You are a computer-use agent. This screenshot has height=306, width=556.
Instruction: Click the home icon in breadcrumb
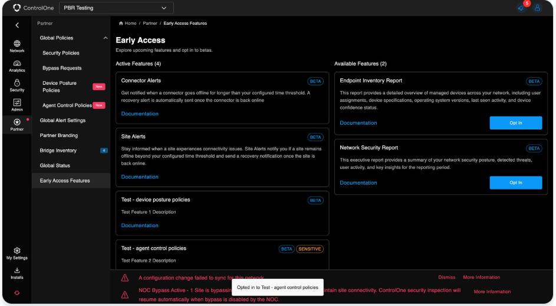pos(121,24)
